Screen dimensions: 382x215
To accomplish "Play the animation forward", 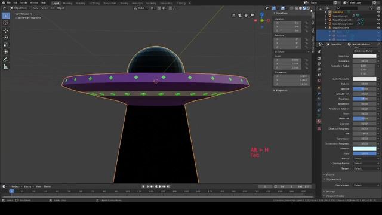I will coord(160,186).
